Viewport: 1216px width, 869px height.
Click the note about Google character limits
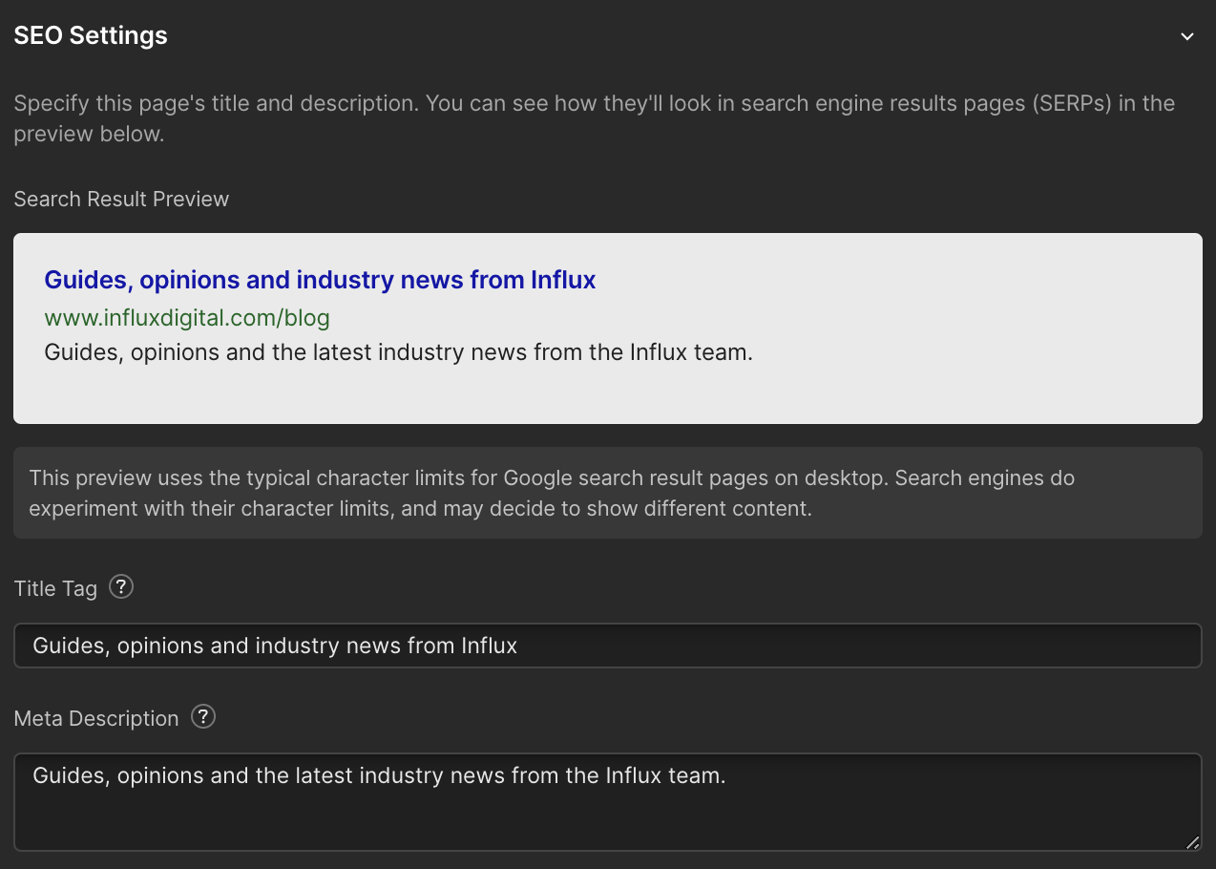click(x=608, y=493)
